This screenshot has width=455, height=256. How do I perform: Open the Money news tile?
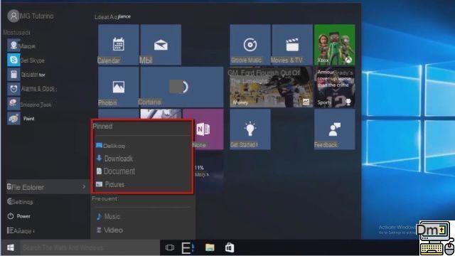pyautogui.click(x=272, y=87)
